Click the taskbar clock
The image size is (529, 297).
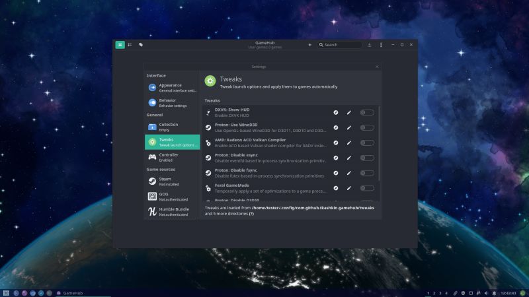[508, 293]
